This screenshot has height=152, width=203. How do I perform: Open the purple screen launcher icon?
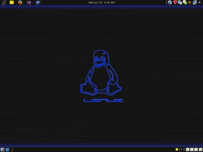(x=29, y=2)
